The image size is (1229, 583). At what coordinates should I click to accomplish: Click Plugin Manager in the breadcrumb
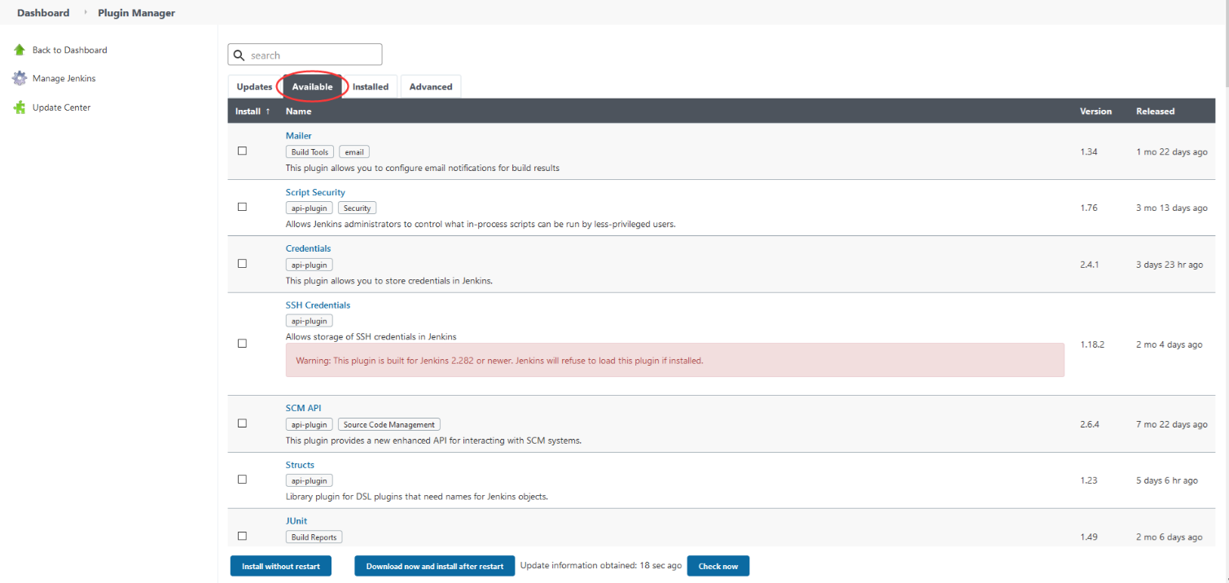pyautogui.click(x=136, y=13)
